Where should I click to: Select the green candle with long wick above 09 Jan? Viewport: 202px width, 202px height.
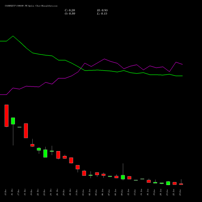click(123, 177)
